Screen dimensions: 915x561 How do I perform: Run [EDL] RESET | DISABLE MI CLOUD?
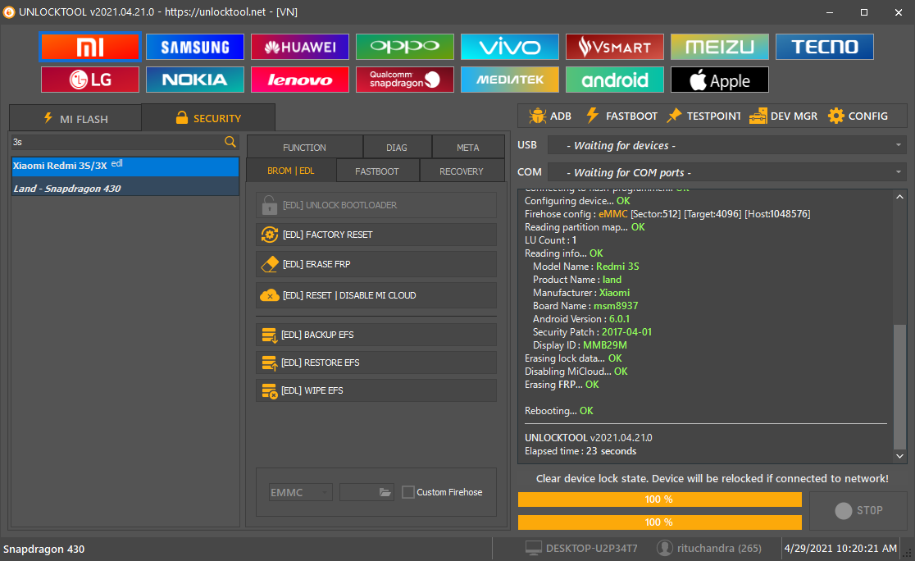(376, 295)
